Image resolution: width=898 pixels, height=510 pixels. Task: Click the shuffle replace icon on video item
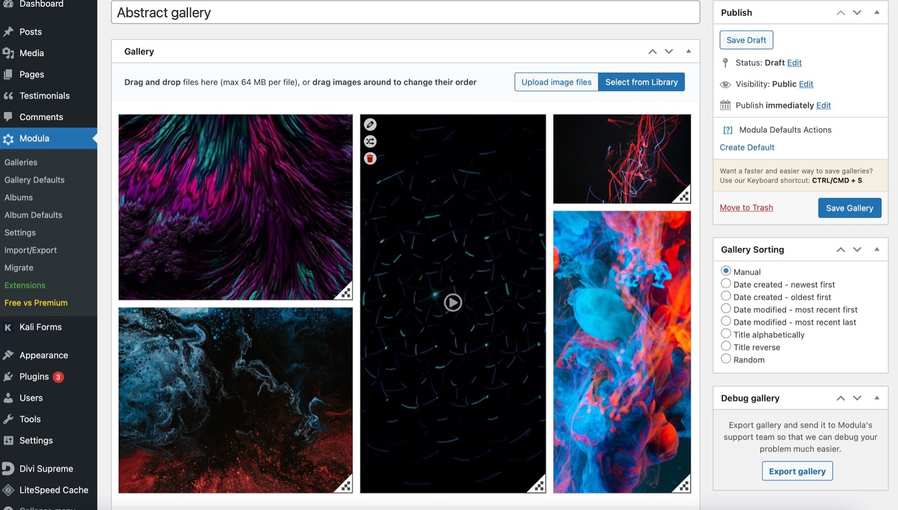pos(370,141)
